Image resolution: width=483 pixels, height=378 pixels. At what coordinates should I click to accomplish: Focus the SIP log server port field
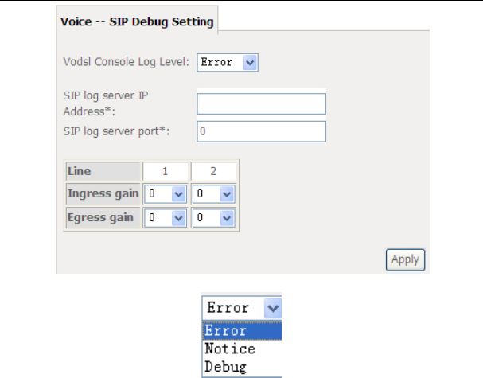click(x=261, y=131)
